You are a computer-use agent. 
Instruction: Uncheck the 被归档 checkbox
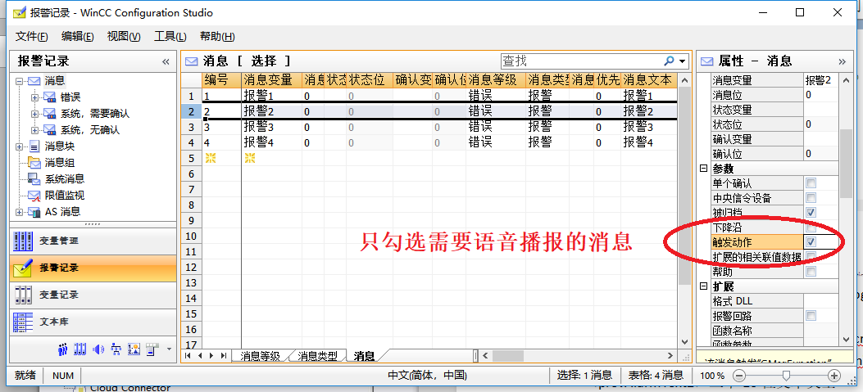pos(811,213)
